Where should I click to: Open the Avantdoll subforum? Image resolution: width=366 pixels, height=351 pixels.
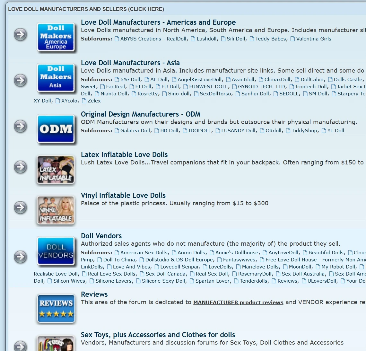(243, 80)
